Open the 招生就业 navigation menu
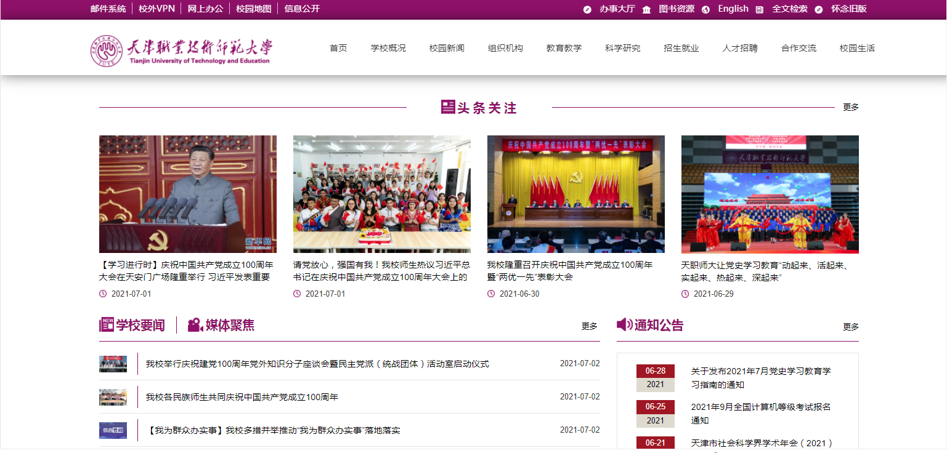 pos(681,48)
